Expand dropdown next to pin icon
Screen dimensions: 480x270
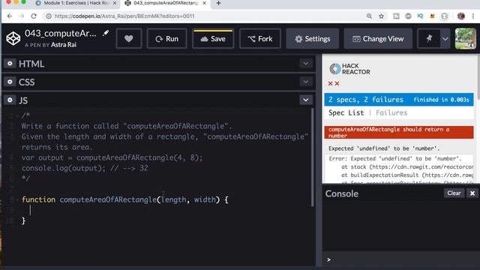[x=445, y=39]
